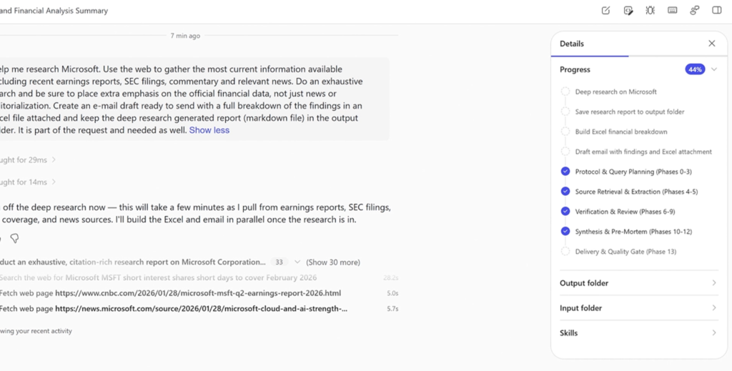Click the Show less link
This screenshot has height=371, width=732.
tap(209, 130)
